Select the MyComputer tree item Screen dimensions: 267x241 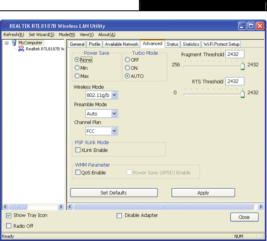pyautogui.click(x=30, y=43)
